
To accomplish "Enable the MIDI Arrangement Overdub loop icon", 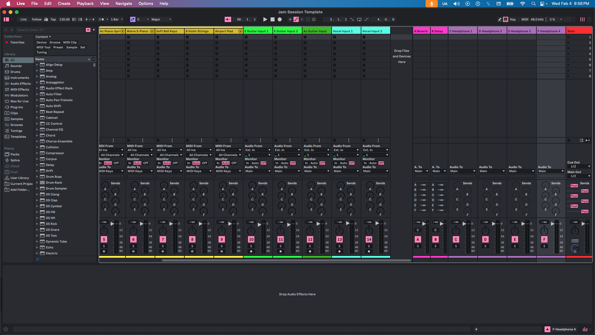I will click(x=359, y=19).
